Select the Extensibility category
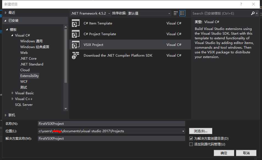The width and height of the screenshot is (262, 160). (x=29, y=76)
